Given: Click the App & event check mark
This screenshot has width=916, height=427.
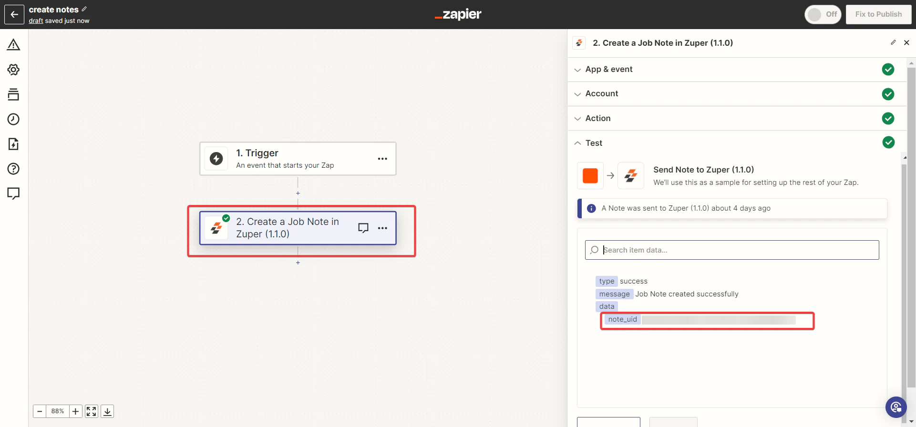Looking at the screenshot, I should coord(888,70).
